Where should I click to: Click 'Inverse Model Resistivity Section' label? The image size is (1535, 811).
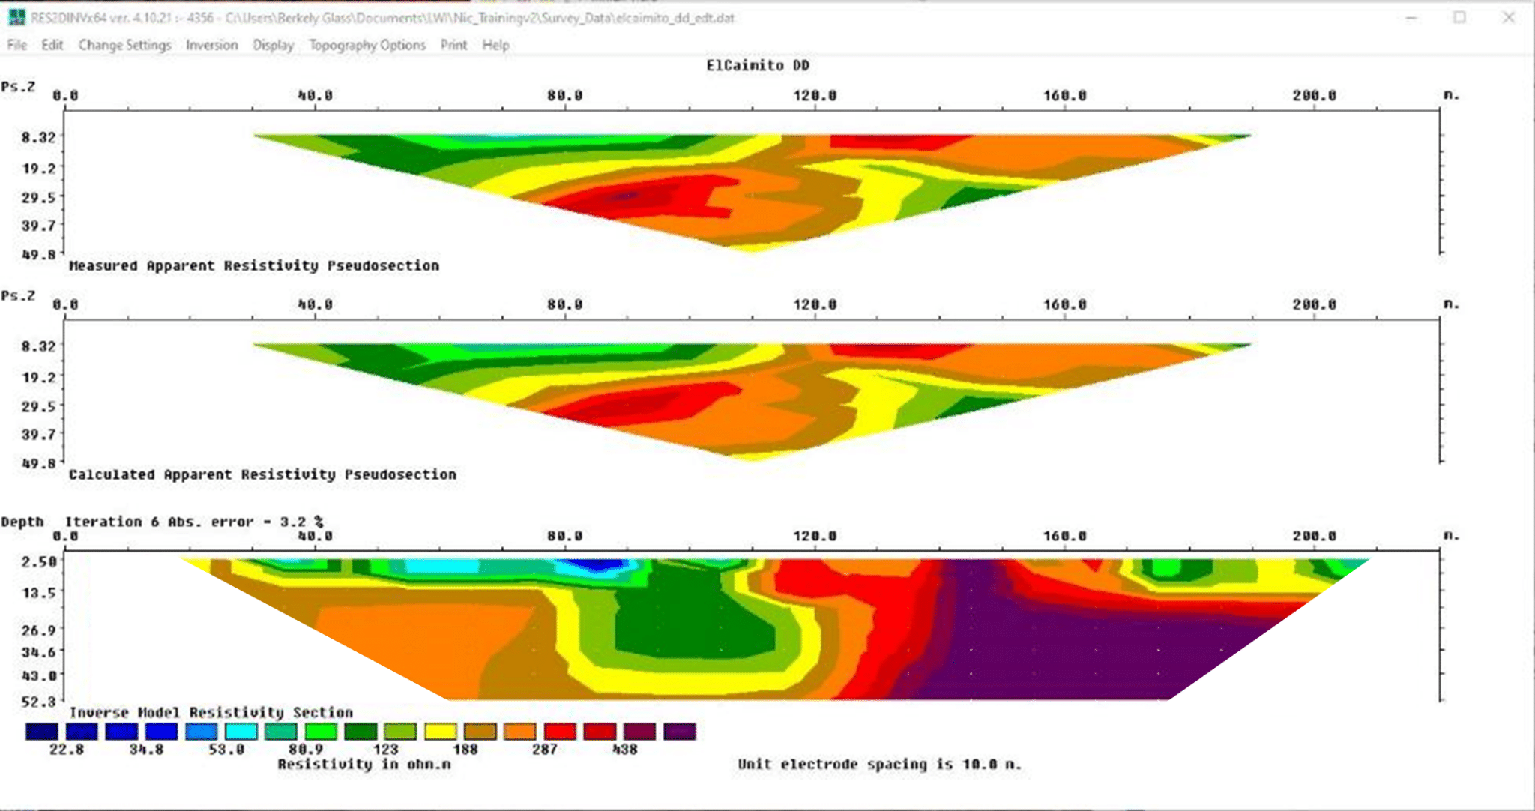pyautogui.click(x=211, y=712)
